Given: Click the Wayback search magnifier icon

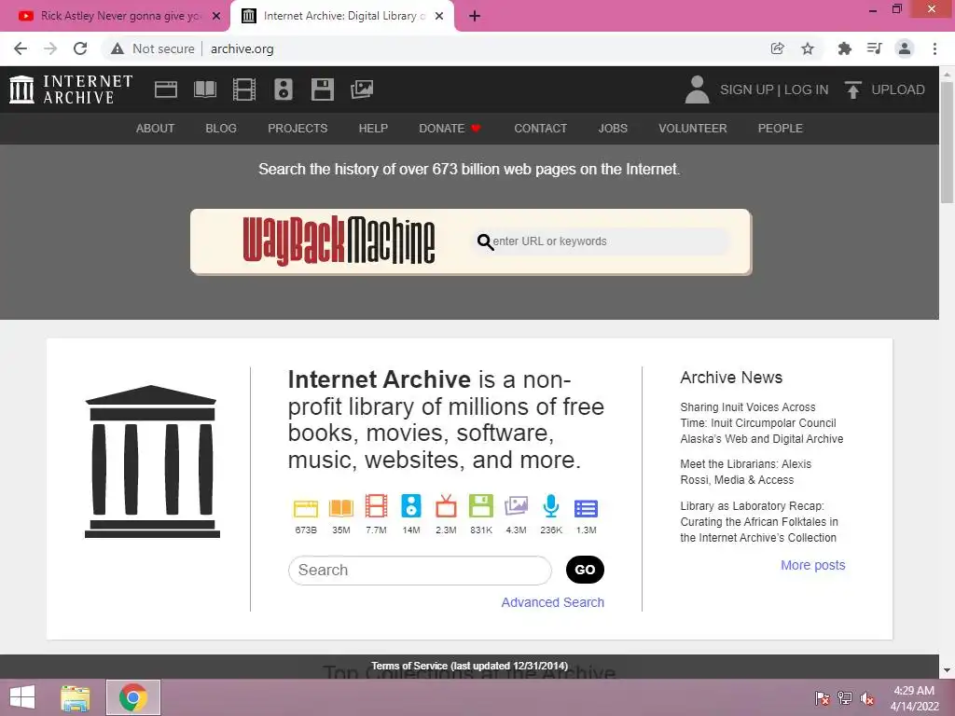Looking at the screenshot, I should tap(485, 241).
